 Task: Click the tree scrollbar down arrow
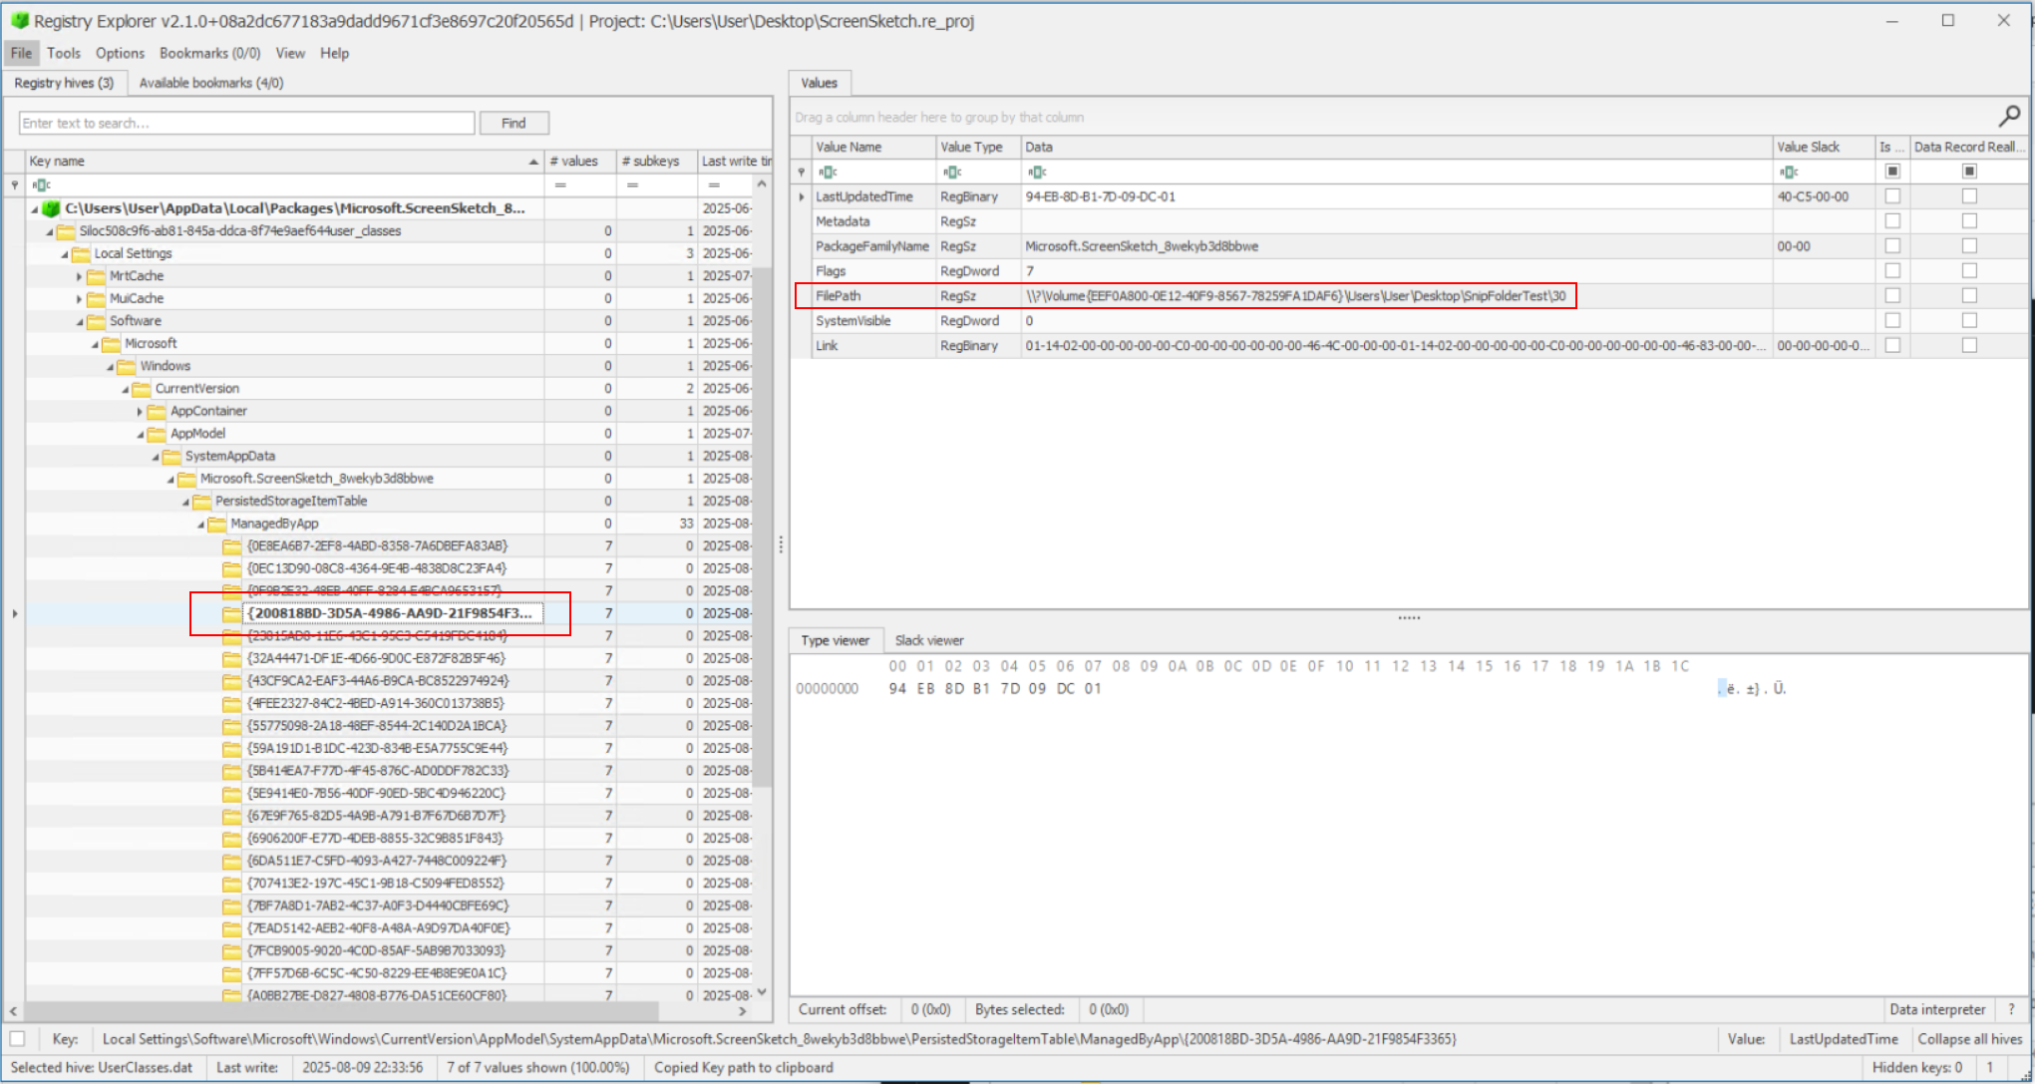[762, 991]
